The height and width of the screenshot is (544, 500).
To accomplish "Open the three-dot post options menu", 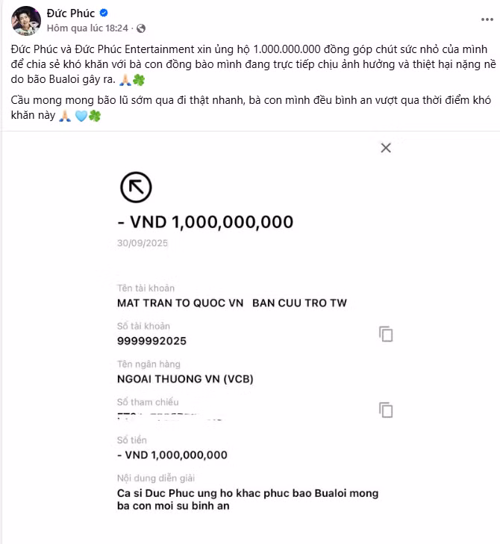I will click(487, 19).
